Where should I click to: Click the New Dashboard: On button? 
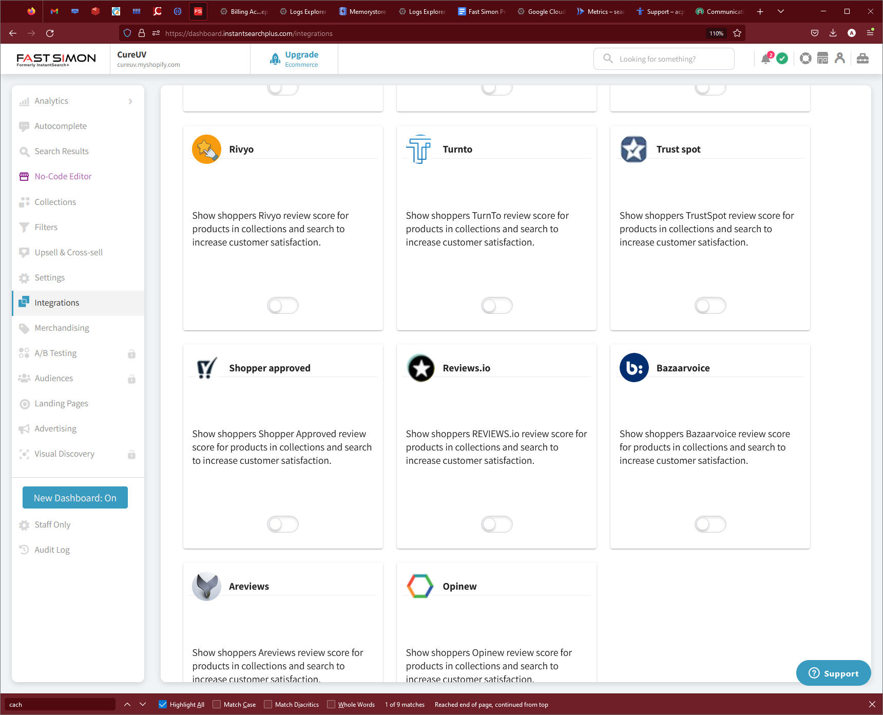pos(75,498)
